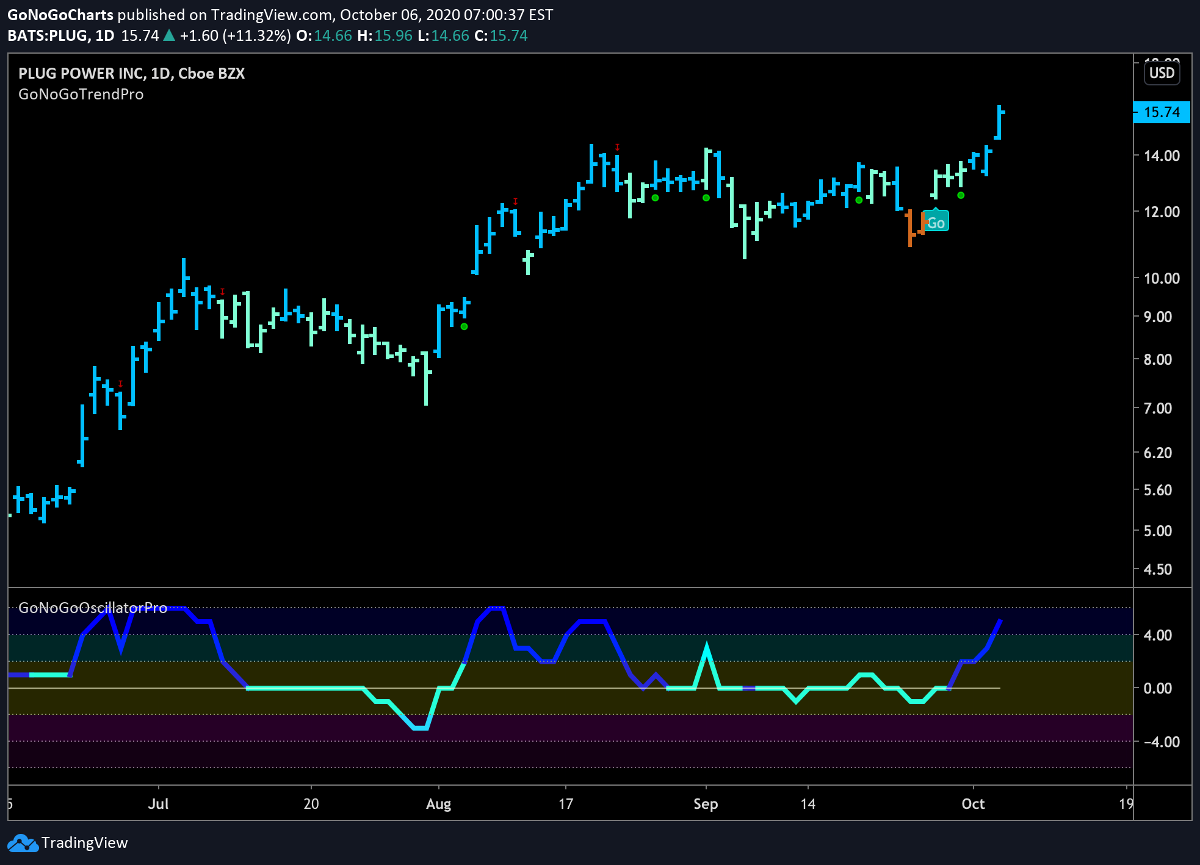
Task: Click the 'Oct' date label on time axis
Action: pyautogui.click(x=973, y=803)
